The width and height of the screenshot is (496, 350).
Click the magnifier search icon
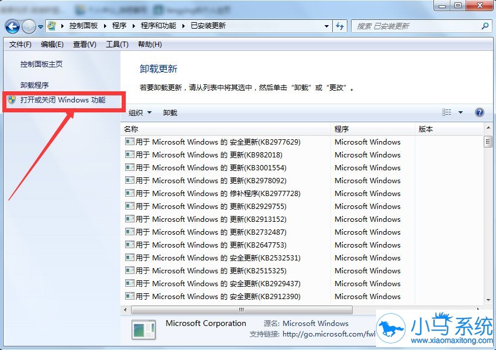[x=485, y=26]
